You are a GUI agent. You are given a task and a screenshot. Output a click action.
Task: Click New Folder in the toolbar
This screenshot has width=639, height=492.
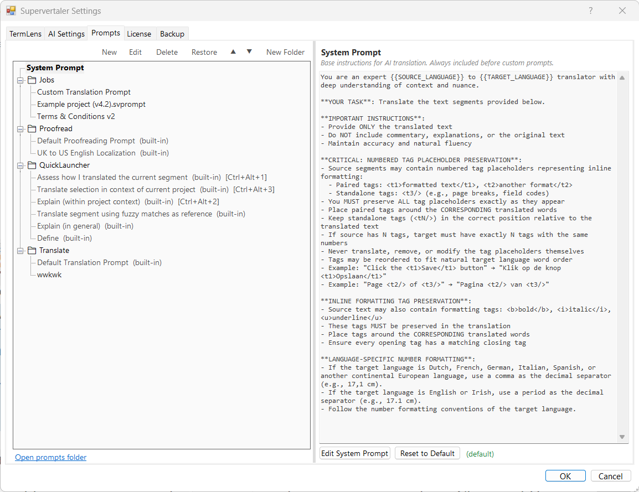(285, 52)
